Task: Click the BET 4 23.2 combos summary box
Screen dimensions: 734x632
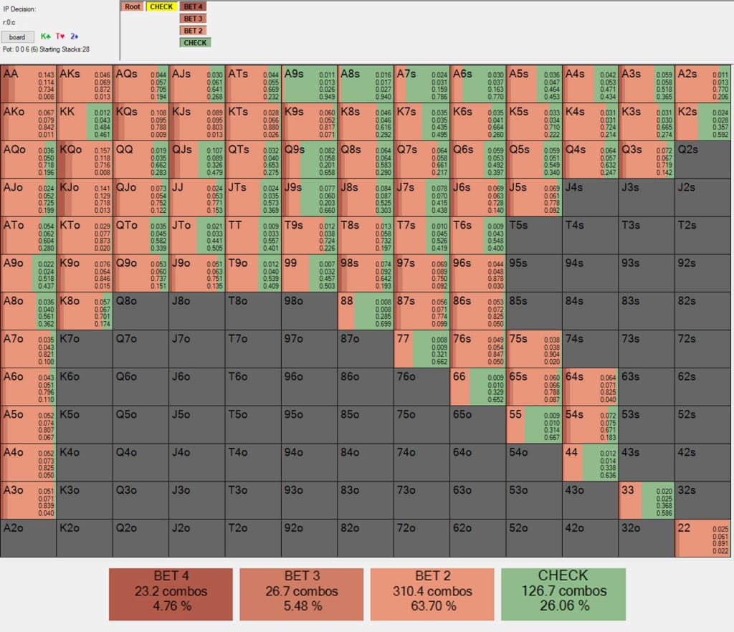Action: point(171,594)
